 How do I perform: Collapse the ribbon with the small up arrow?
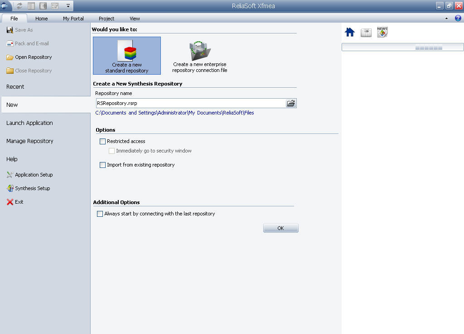(446, 18)
